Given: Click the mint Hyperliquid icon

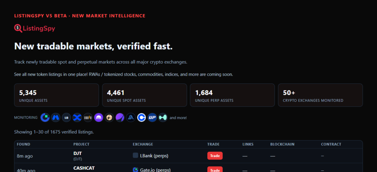Looking at the screenshot, I should click(163, 118).
